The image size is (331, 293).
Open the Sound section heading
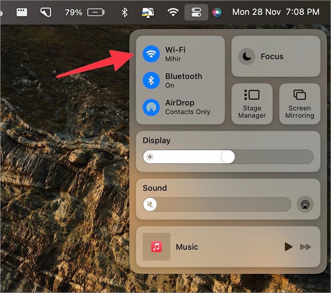pyautogui.click(x=155, y=188)
